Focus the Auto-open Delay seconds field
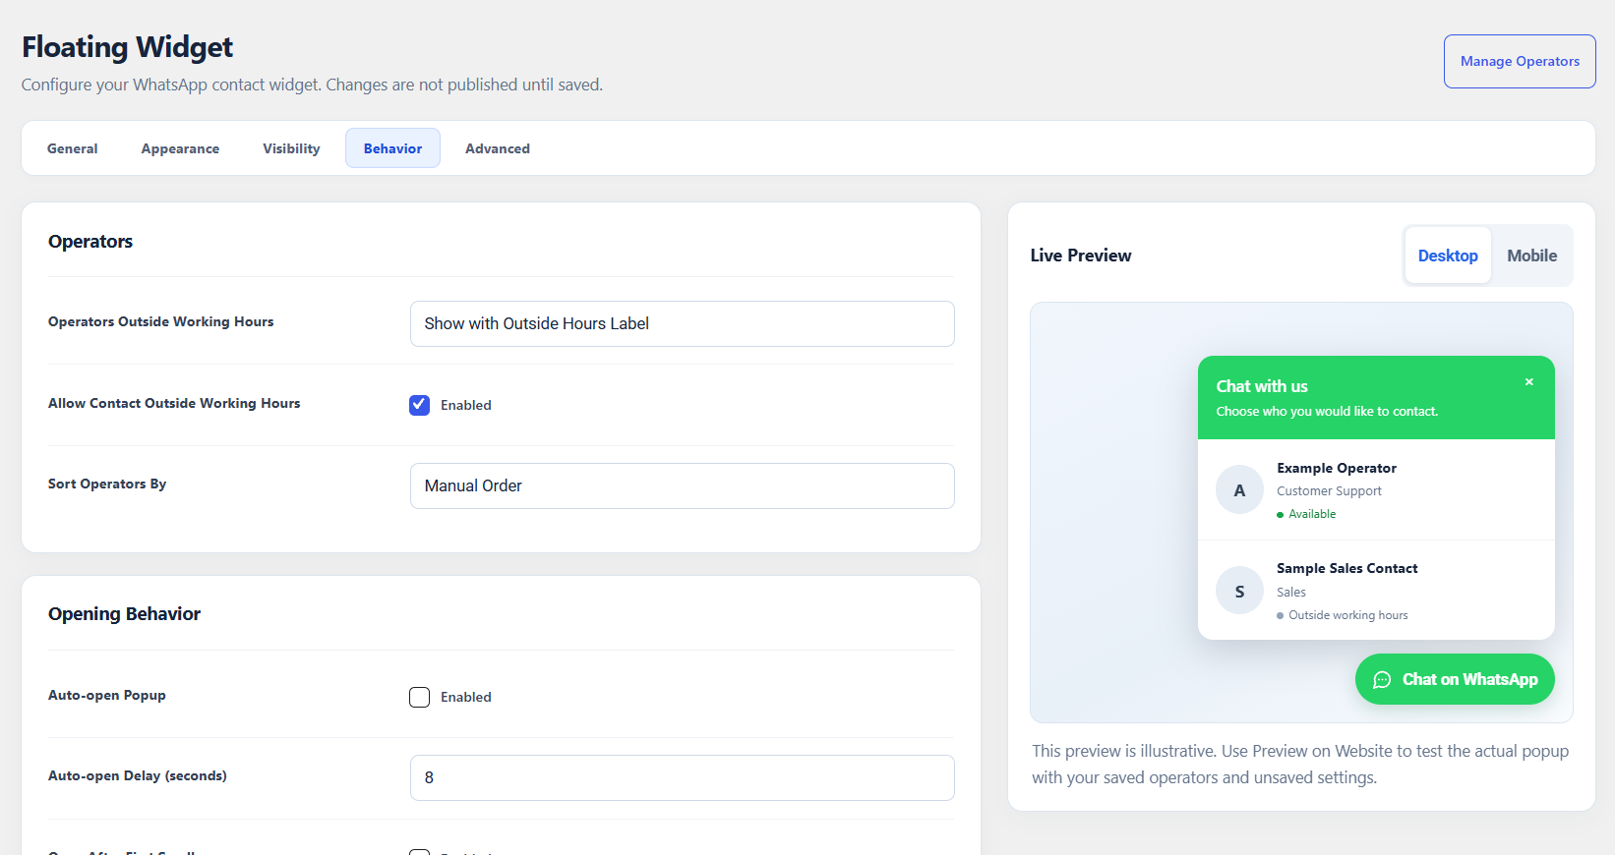Screen dimensions: 1615x855 682,777
